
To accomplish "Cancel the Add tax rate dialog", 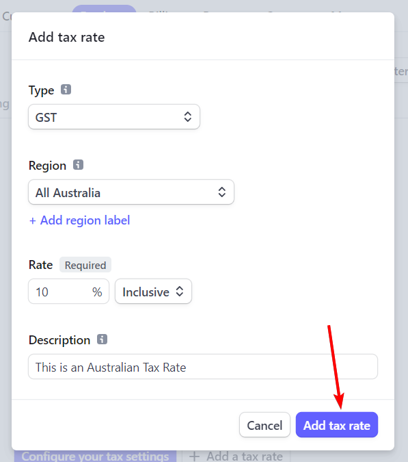I will coord(264,425).
